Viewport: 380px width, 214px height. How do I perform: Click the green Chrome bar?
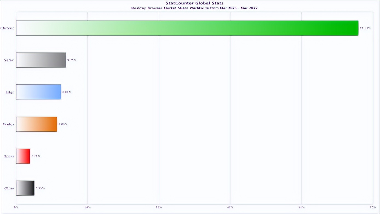pos(187,28)
